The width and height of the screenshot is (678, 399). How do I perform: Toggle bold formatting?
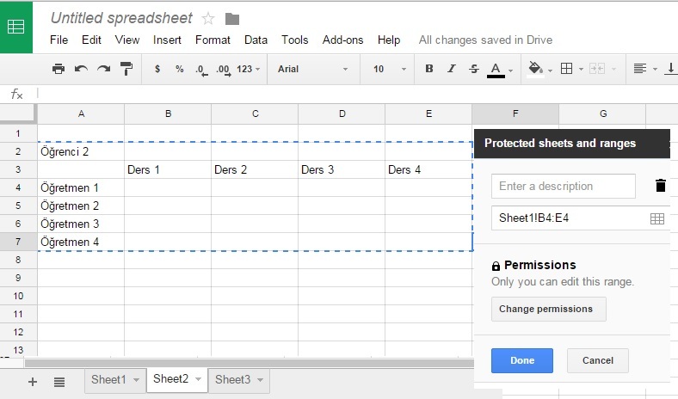[429, 69]
